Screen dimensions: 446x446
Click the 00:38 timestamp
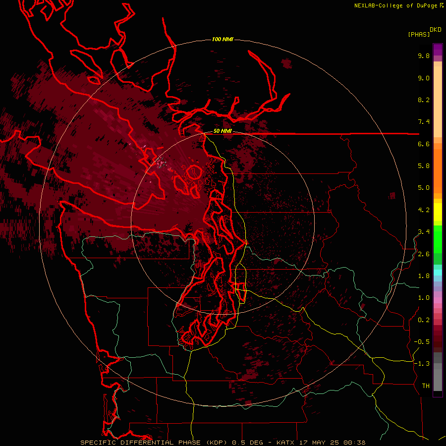[x=354, y=443]
